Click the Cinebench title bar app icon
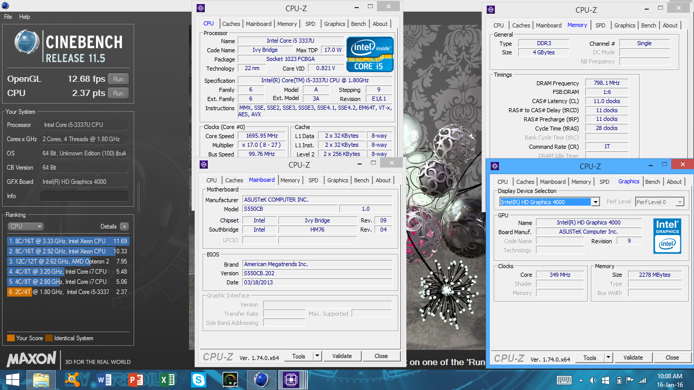The image size is (694, 390). coord(6,5)
